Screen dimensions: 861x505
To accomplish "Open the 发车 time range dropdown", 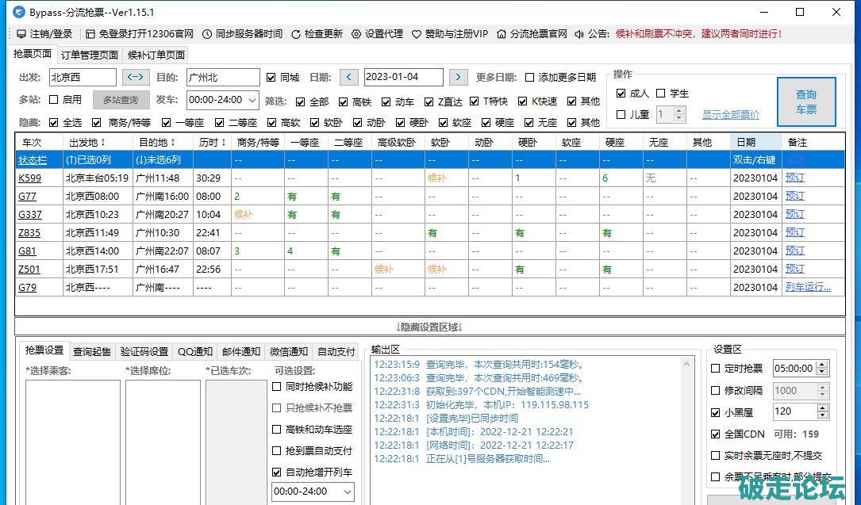I will click(252, 100).
